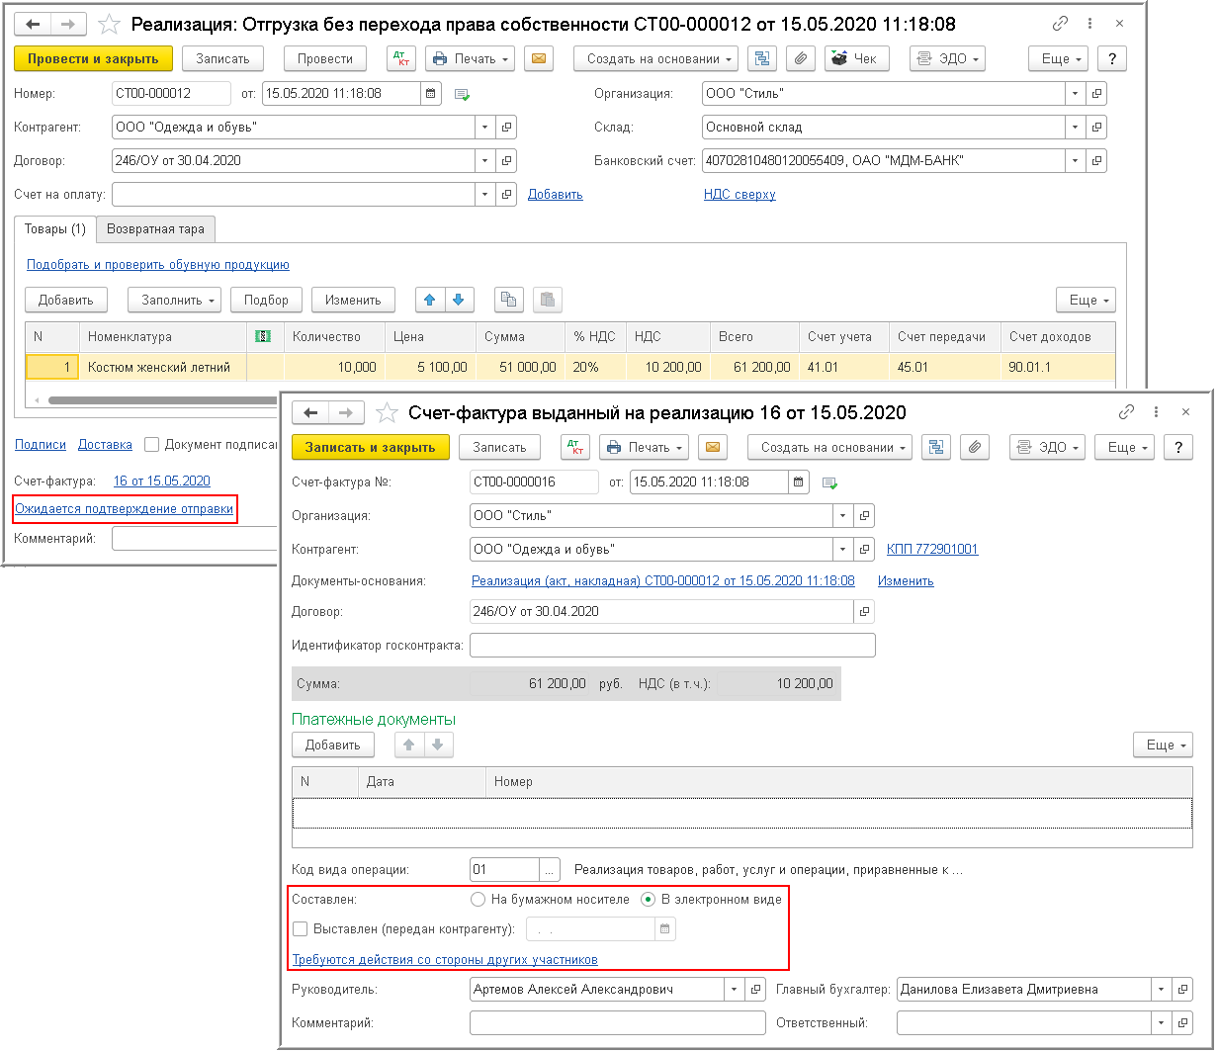Copy link using chain icon in invoice window
Screen dimensions: 1218x1052
[1126, 412]
